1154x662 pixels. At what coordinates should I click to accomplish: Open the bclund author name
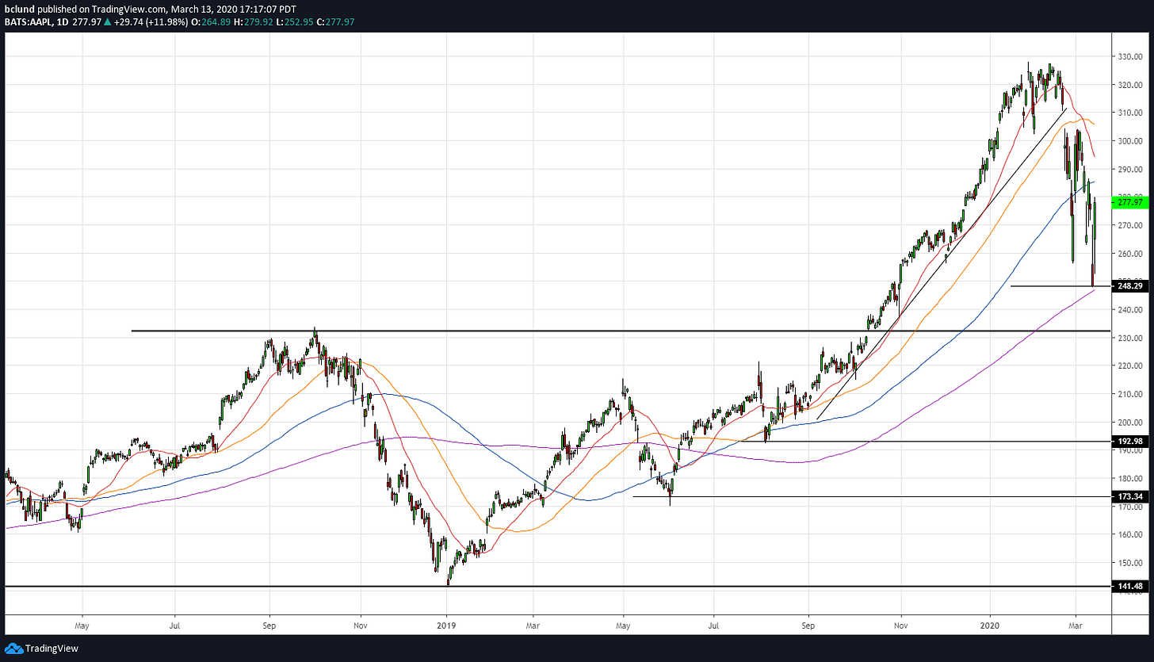[x=20, y=9]
